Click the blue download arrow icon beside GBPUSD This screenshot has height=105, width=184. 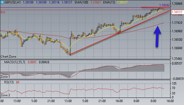pyautogui.click(x=2, y=2)
